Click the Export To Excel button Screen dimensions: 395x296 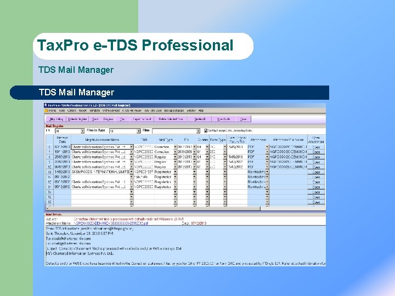click(142, 119)
